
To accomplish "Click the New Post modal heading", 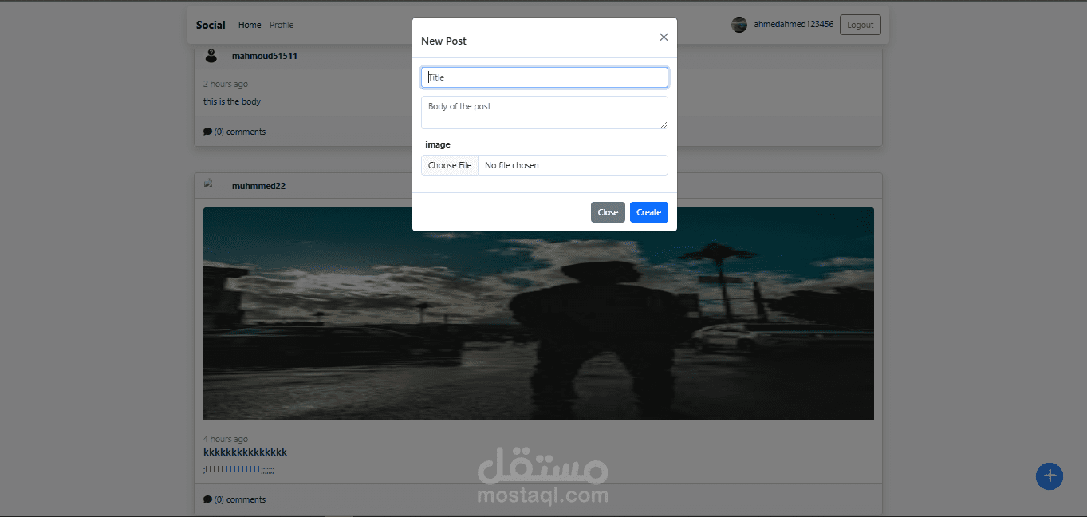I will 443,41.
